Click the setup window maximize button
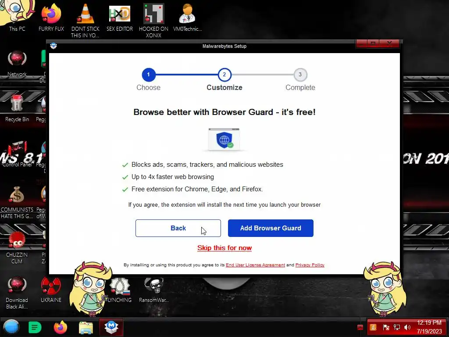This screenshot has height=337, width=449. [373, 43]
